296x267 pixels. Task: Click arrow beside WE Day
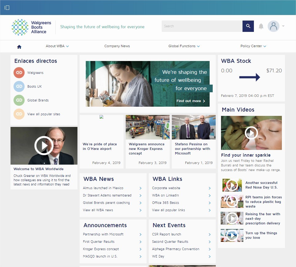pos(210,257)
